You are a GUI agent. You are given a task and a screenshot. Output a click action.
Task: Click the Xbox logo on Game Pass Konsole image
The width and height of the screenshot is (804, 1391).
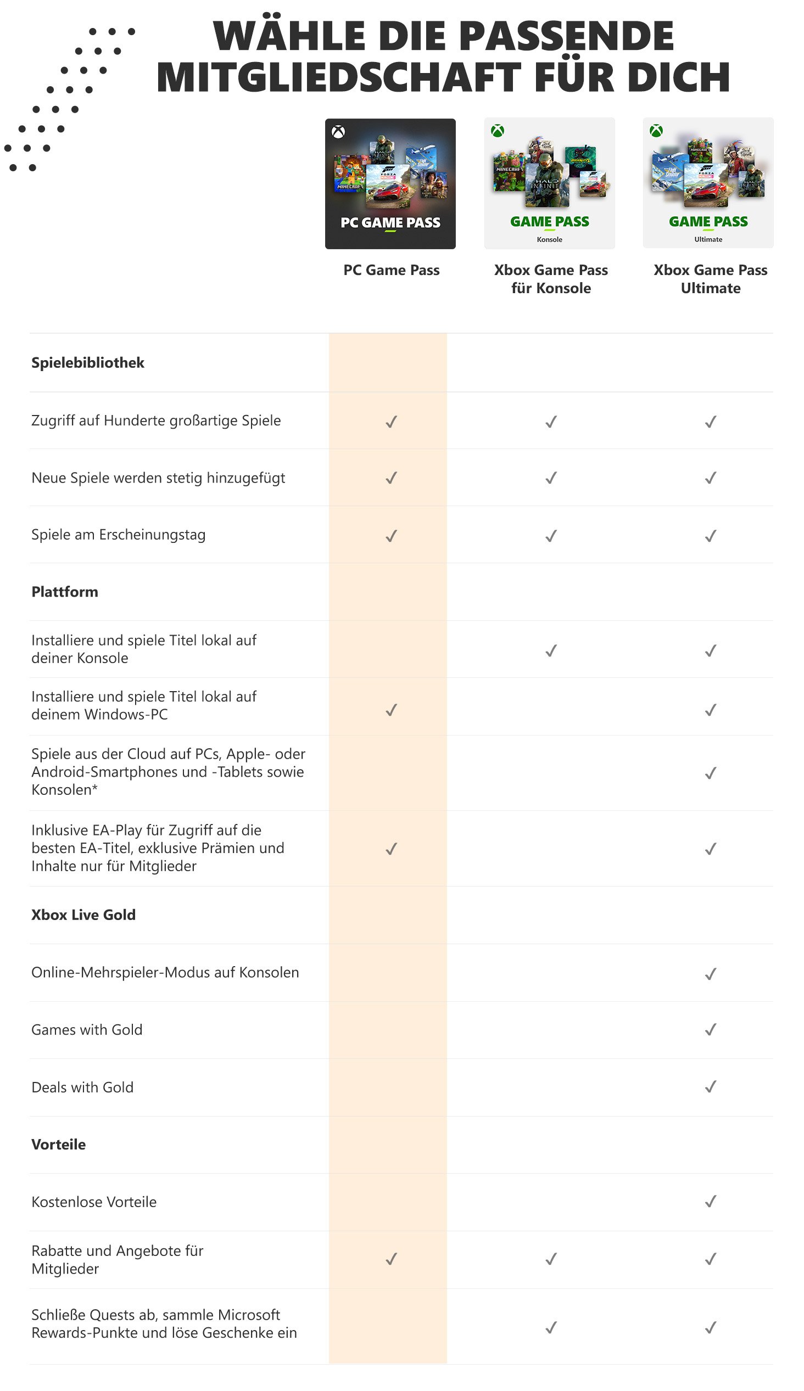[498, 131]
